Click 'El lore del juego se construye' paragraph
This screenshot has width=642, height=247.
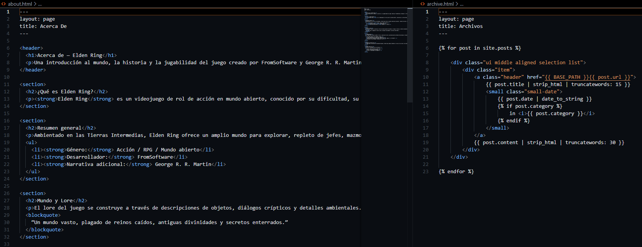(193, 208)
